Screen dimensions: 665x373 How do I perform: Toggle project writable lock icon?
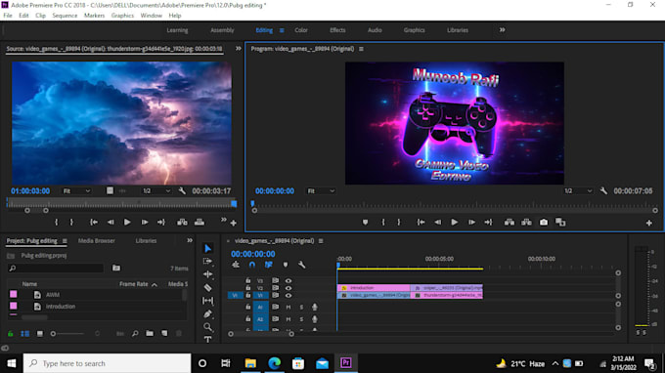[11, 334]
